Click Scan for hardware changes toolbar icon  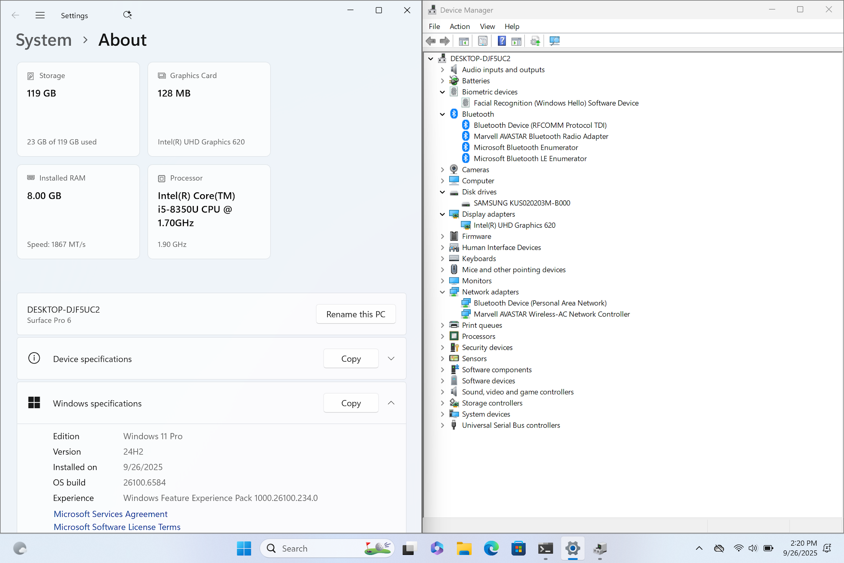[554, 41]
